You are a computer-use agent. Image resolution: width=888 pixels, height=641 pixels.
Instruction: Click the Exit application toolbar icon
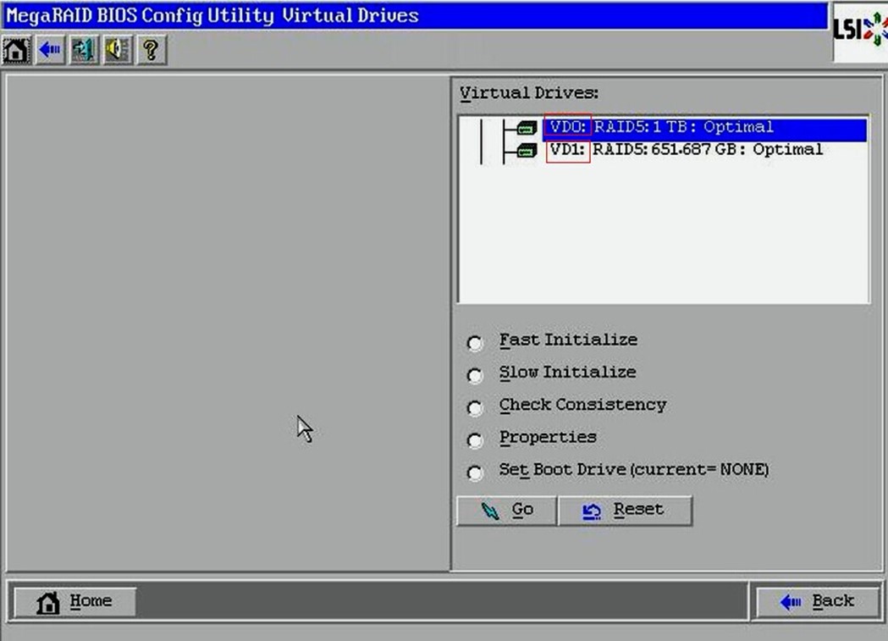click(83, 51)
